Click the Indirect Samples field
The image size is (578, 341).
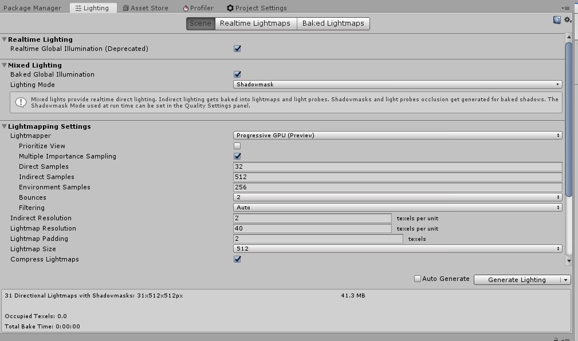coord(398,177)
